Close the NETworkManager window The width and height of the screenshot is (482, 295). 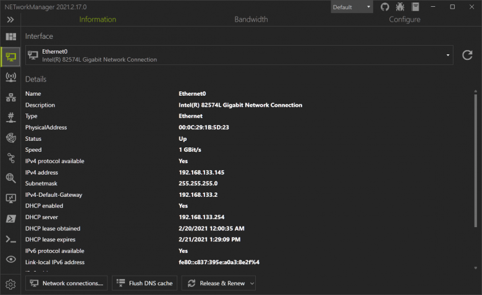point(471,7)
